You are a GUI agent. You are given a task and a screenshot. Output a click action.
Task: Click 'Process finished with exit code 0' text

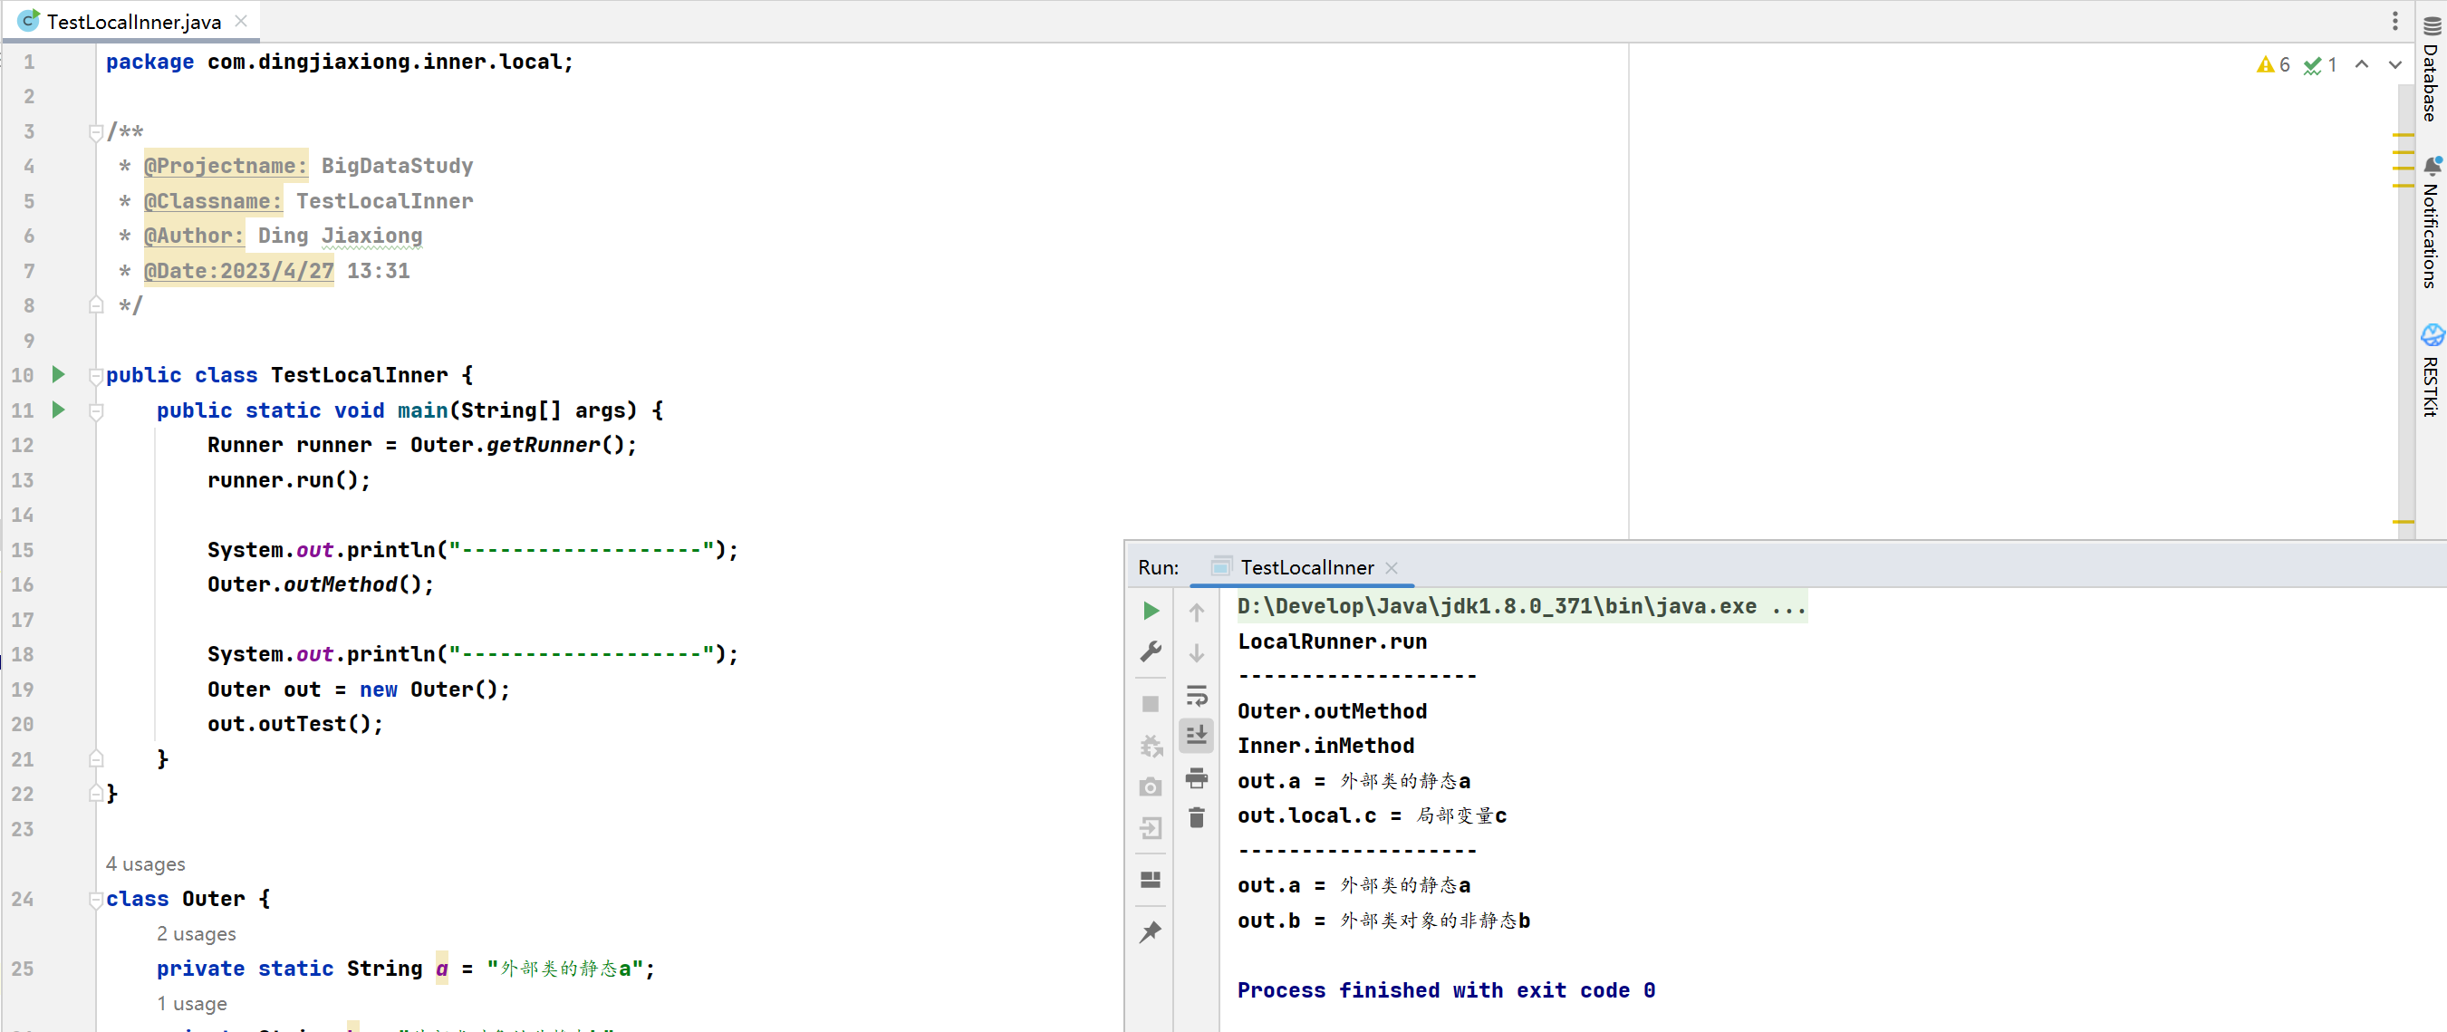[1446, 990]
